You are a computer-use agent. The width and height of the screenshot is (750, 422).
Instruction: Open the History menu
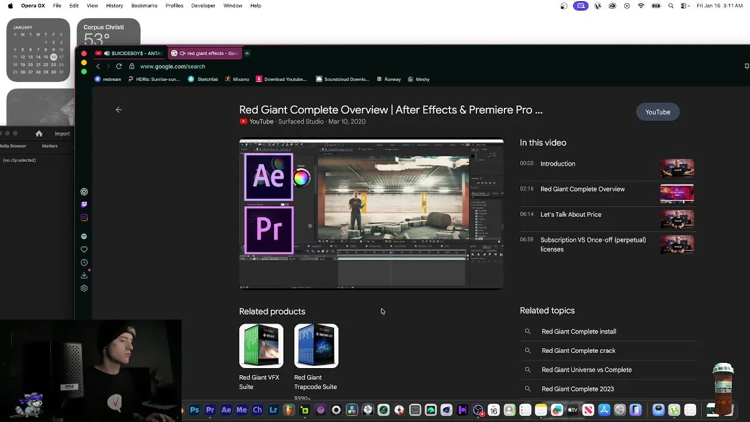click(x=114, y=6)
